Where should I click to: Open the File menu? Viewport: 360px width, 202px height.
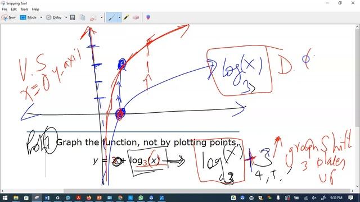[x=4, y=9]
